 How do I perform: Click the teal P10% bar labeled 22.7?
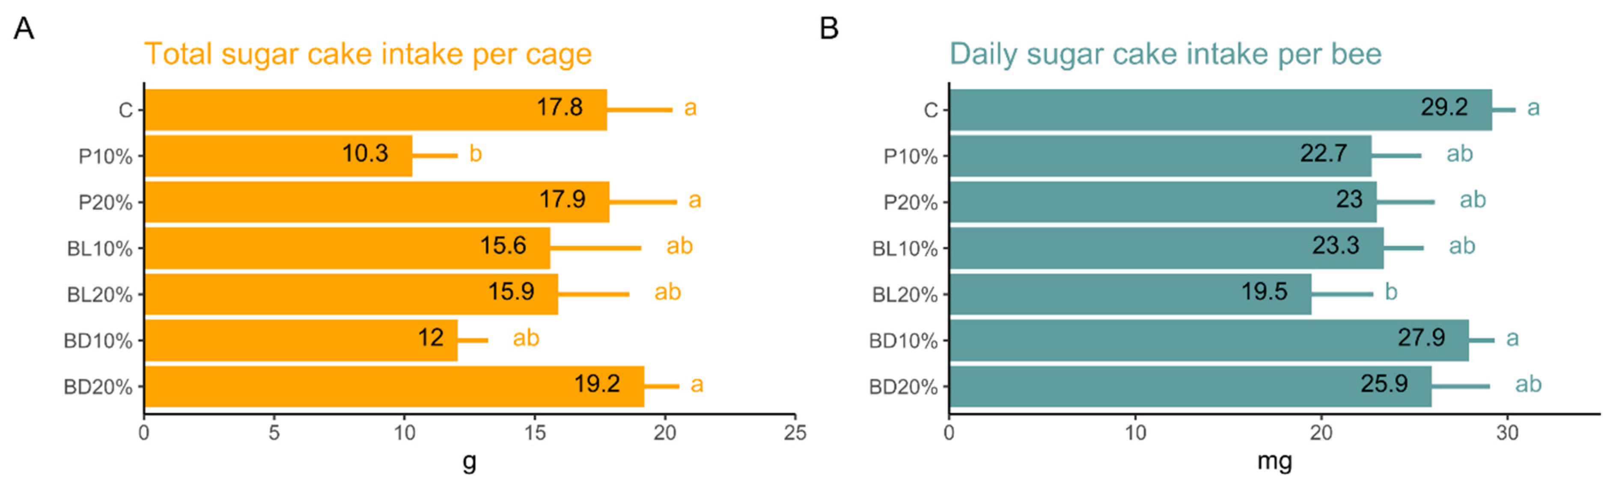[x=1160, y=156]
